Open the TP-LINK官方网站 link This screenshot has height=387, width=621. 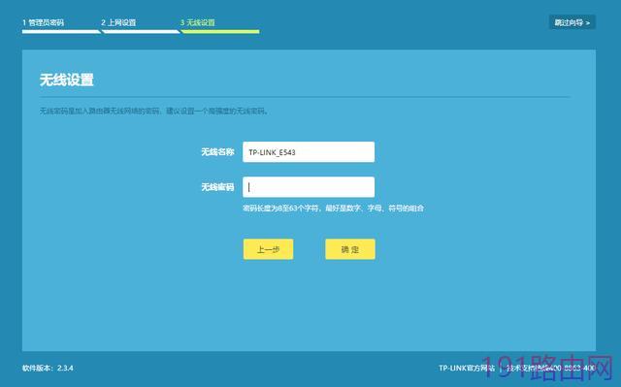tap(467, 368)
